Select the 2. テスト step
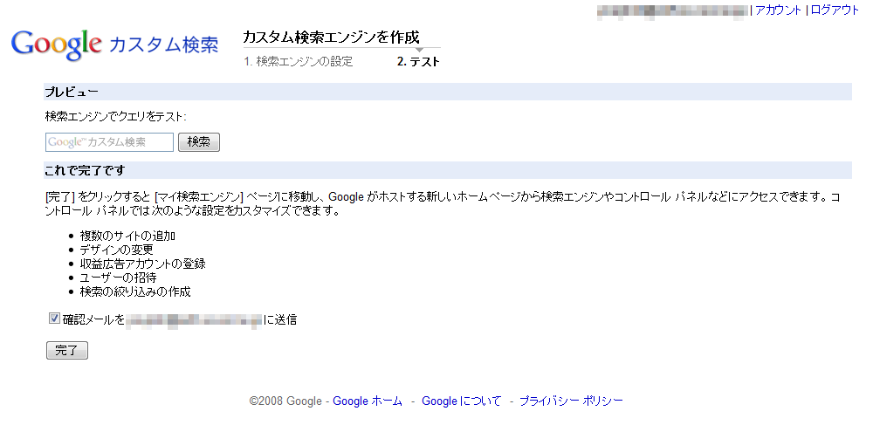 point(418,62)
